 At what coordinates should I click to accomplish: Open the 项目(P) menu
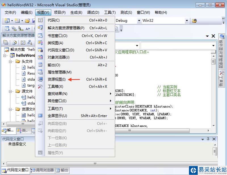60,13
